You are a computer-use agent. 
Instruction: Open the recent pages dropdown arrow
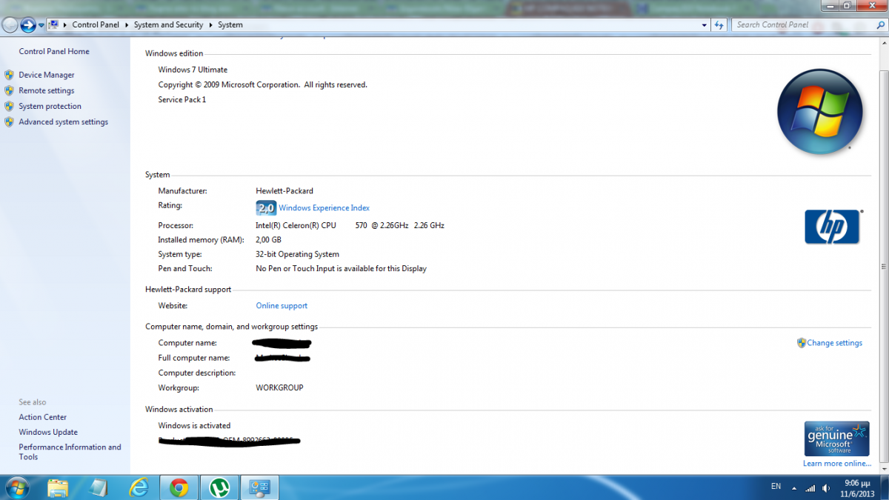pos(41,25)
